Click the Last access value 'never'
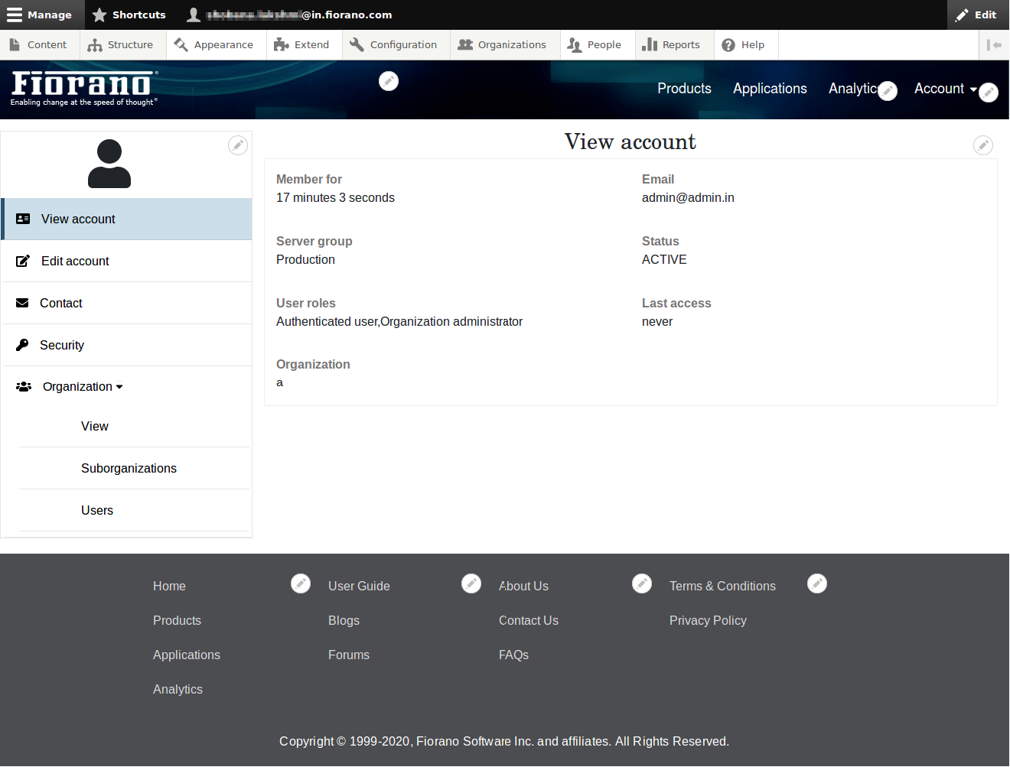The height and width of the screenshot is (767, 1010). point(657,322)
